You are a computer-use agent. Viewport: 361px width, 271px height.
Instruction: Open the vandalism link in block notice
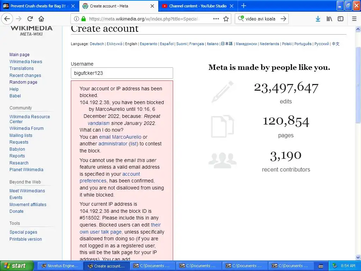[99, 123]
